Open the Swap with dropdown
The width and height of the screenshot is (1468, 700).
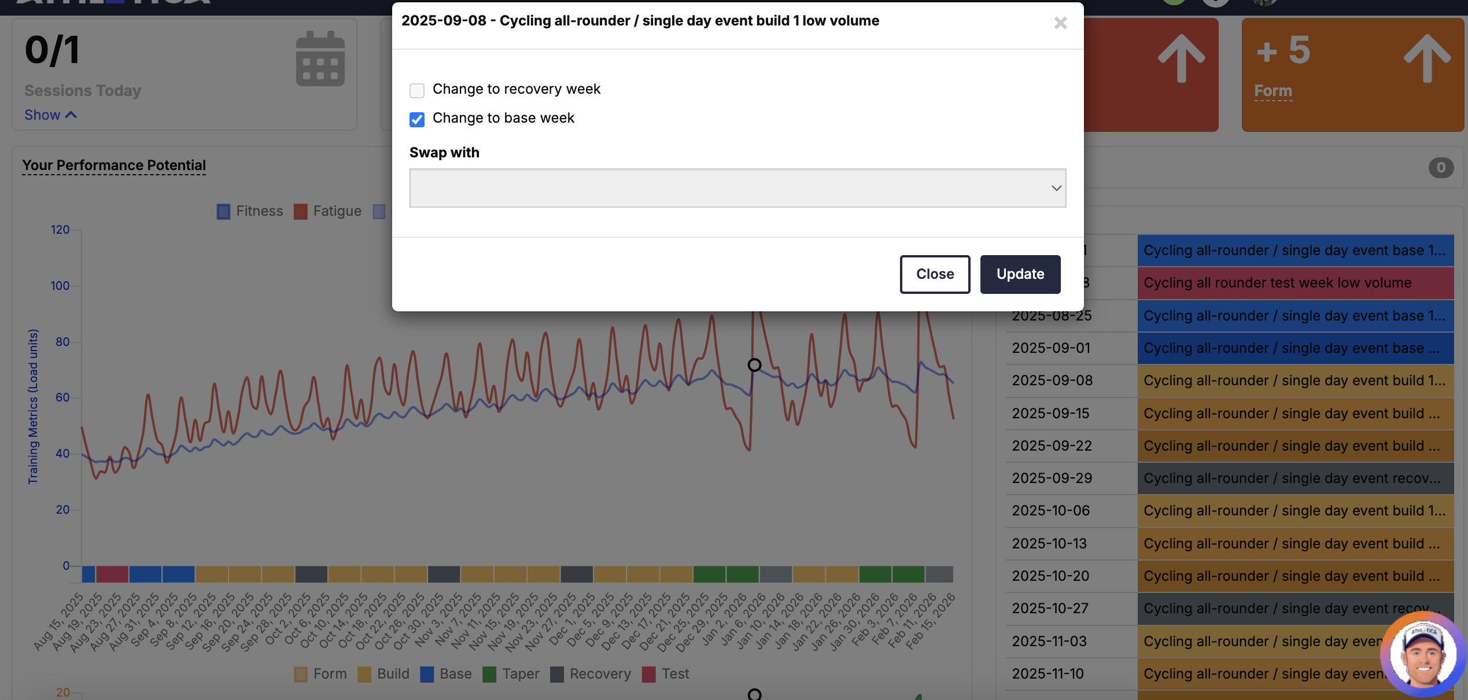pyautogui.click(x=737, y=188)
